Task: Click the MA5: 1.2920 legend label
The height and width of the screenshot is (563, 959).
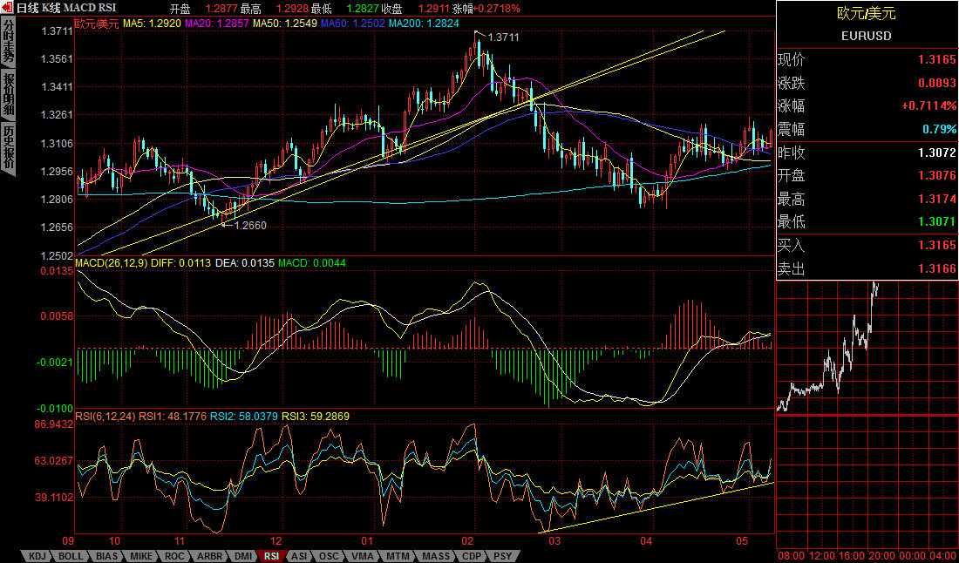Action: pos(152,24)
